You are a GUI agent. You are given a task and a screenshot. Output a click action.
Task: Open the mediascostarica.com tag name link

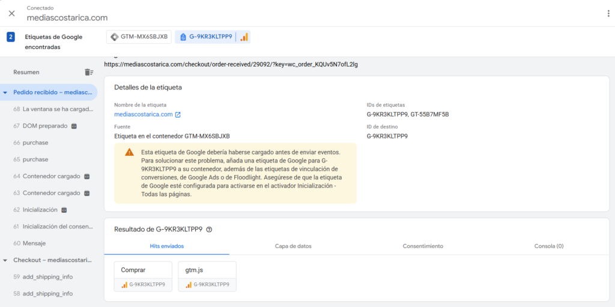pos(144,115)
